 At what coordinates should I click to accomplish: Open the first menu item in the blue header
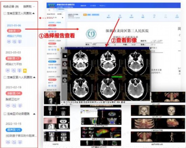(x=84, y=5)
